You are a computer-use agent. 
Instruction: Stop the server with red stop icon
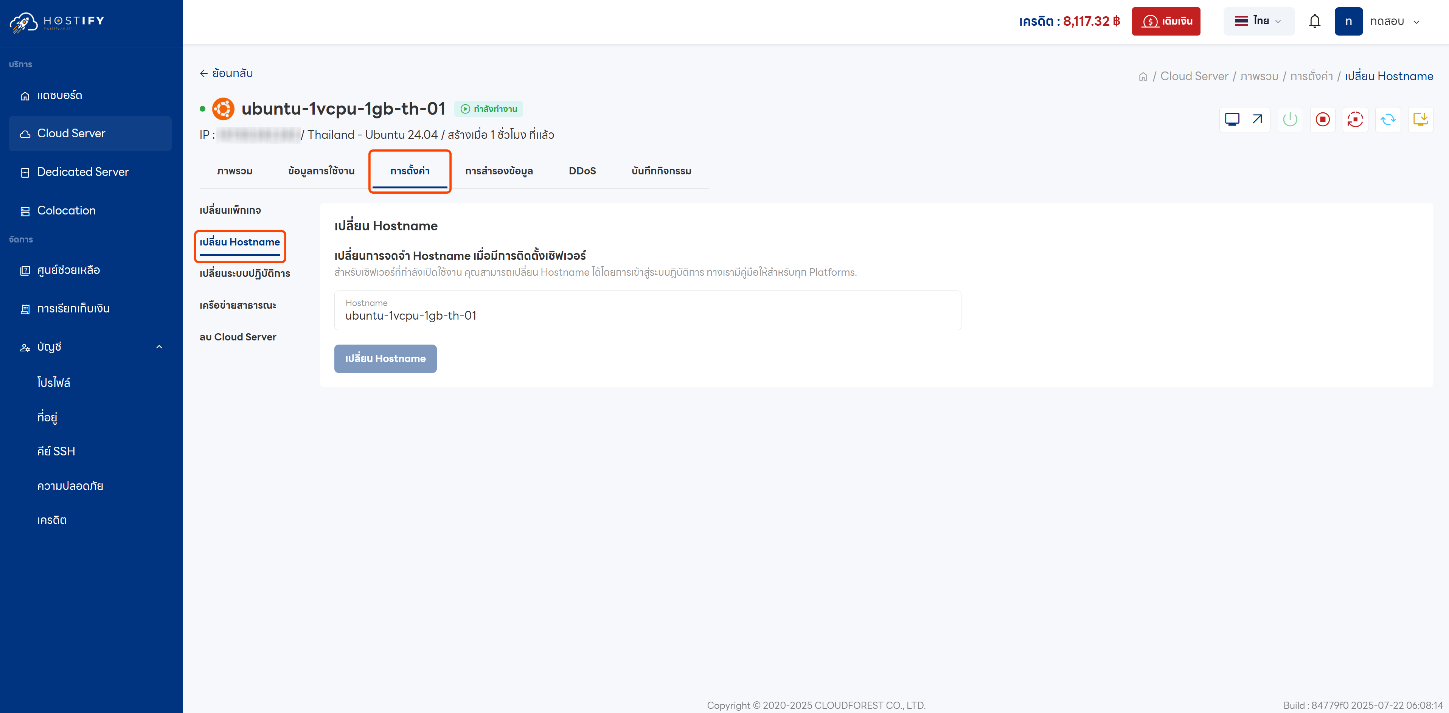pos(1322,119)
